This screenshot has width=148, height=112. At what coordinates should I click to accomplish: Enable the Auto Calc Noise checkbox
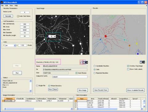point(18,16)
